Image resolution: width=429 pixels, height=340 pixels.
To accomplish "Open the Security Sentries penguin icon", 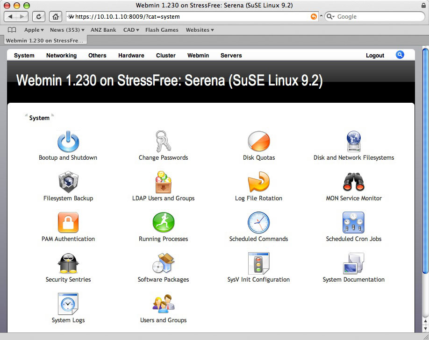I will [x=68, y=263].
